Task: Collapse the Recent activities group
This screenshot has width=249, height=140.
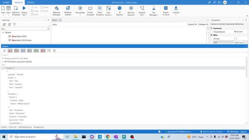Action: 3,33
